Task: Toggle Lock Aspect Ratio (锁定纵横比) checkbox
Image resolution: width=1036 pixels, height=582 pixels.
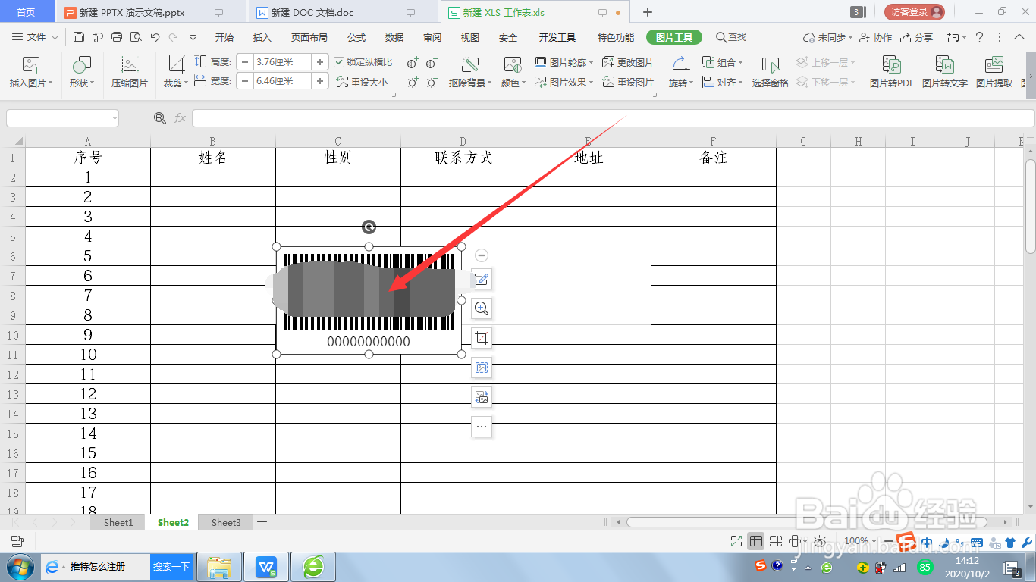Action: [x=339, y=62]
